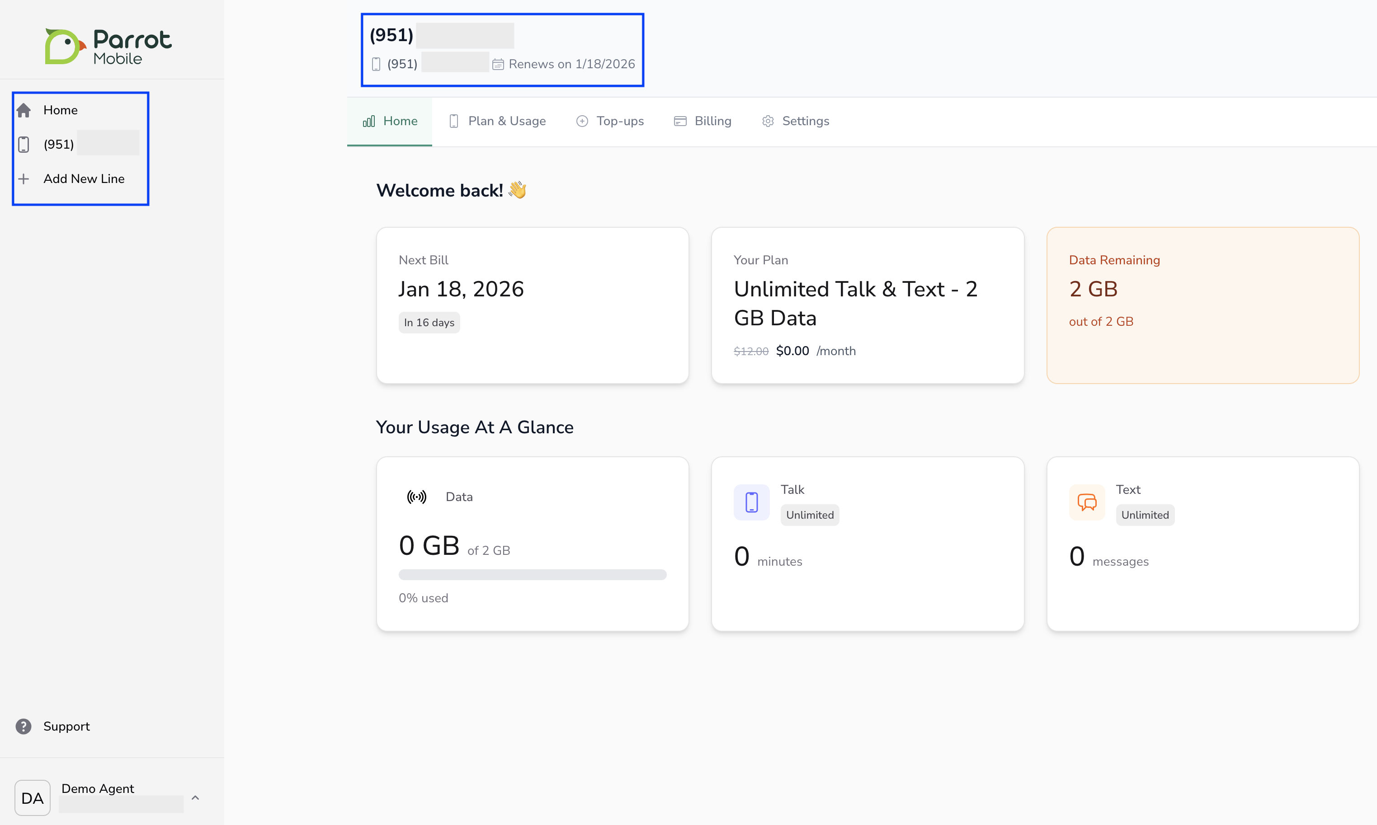Expand the Demo Agent account chevron
The height and width of the screenshot is (825, 1377).
pos(195,797)
